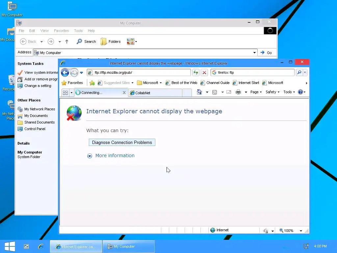Expand the More information section
337x253 pixels.
[x=111, y=155]
